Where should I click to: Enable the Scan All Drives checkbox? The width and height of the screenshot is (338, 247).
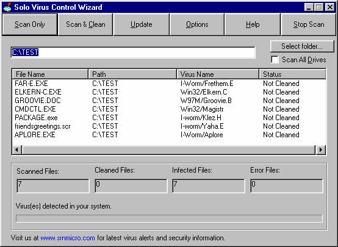275,60
